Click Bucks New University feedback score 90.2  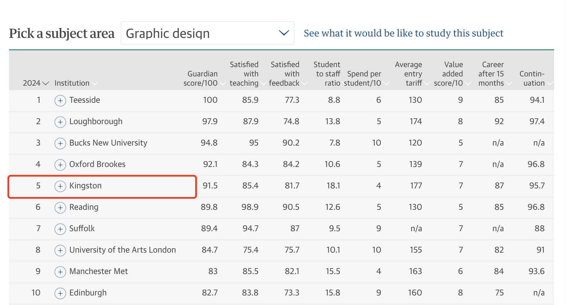(x=291, y=143)
